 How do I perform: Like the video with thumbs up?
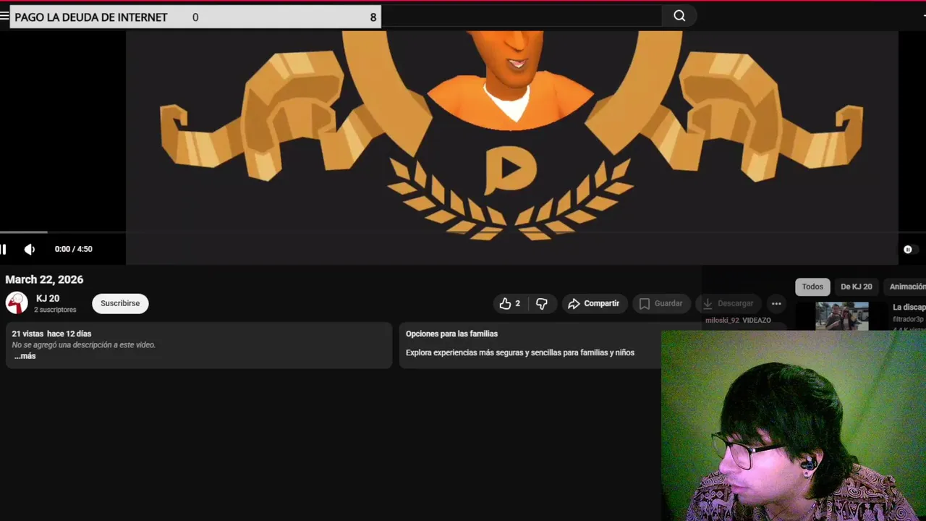(509, 304)
